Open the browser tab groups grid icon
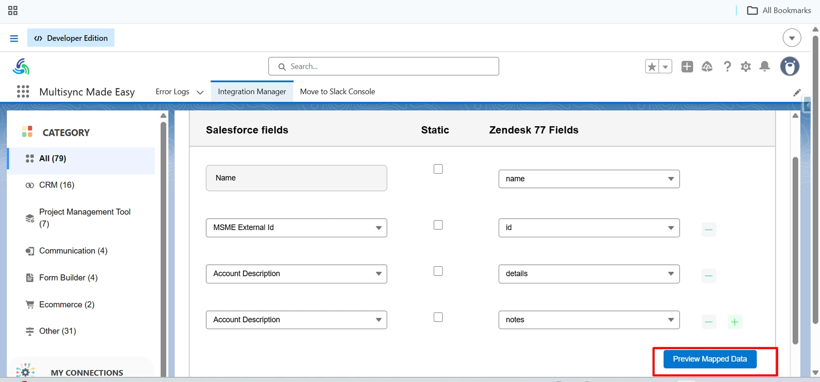820x382 pixels. point(13,11)
